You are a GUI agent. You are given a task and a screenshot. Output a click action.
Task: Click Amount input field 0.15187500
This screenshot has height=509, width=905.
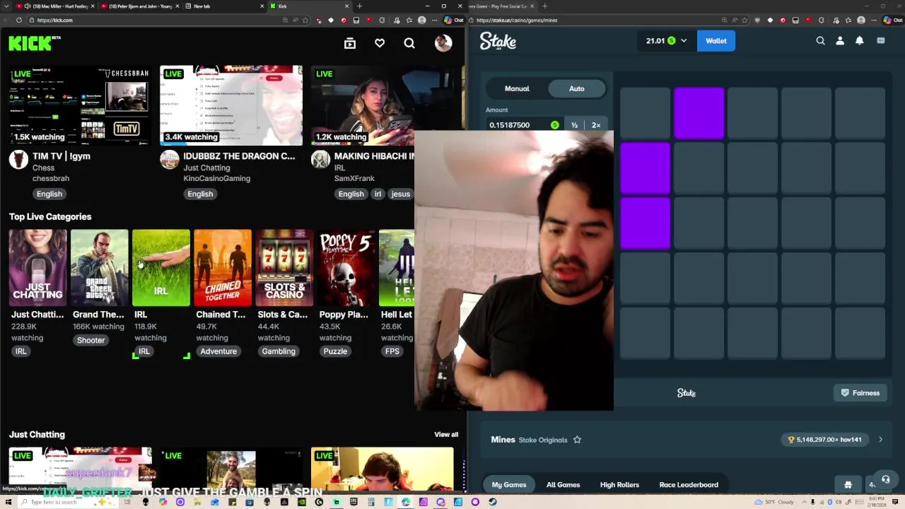[x=523, y=125]
